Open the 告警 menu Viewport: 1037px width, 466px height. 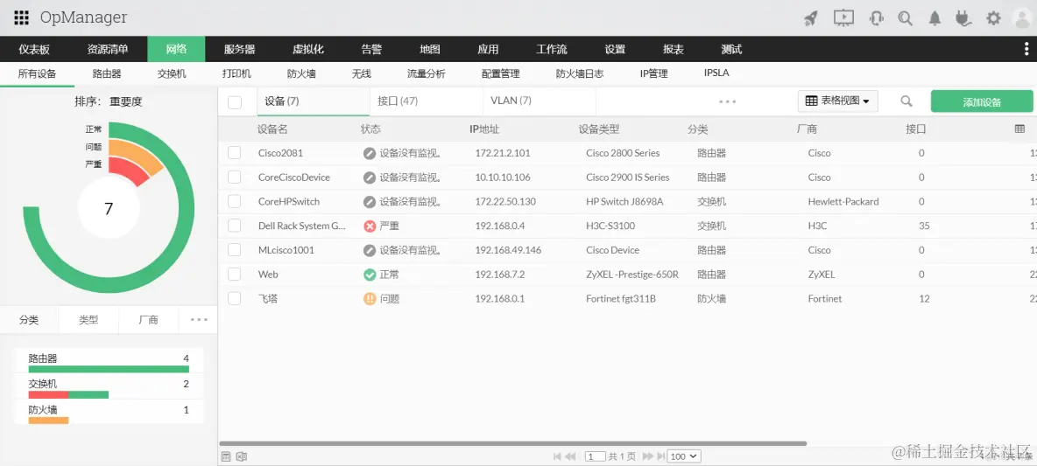371,50
